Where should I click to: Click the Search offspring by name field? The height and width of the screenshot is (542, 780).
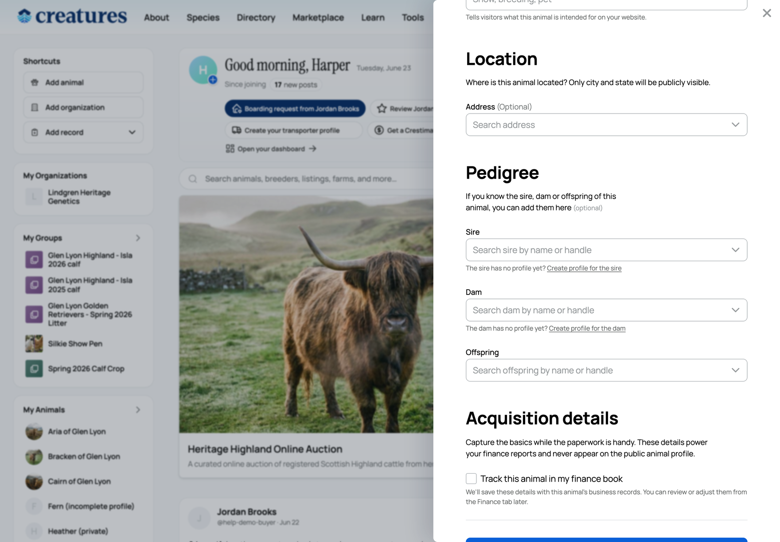(606, 370)
